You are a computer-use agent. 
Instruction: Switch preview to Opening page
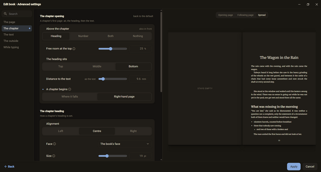pyautogui.click(x=226, y=15)
